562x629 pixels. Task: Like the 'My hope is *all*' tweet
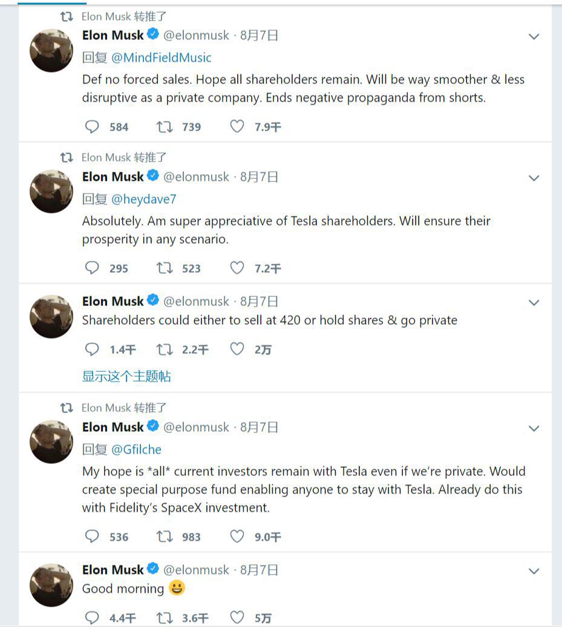pyautogui.click(x=237, y=536)
